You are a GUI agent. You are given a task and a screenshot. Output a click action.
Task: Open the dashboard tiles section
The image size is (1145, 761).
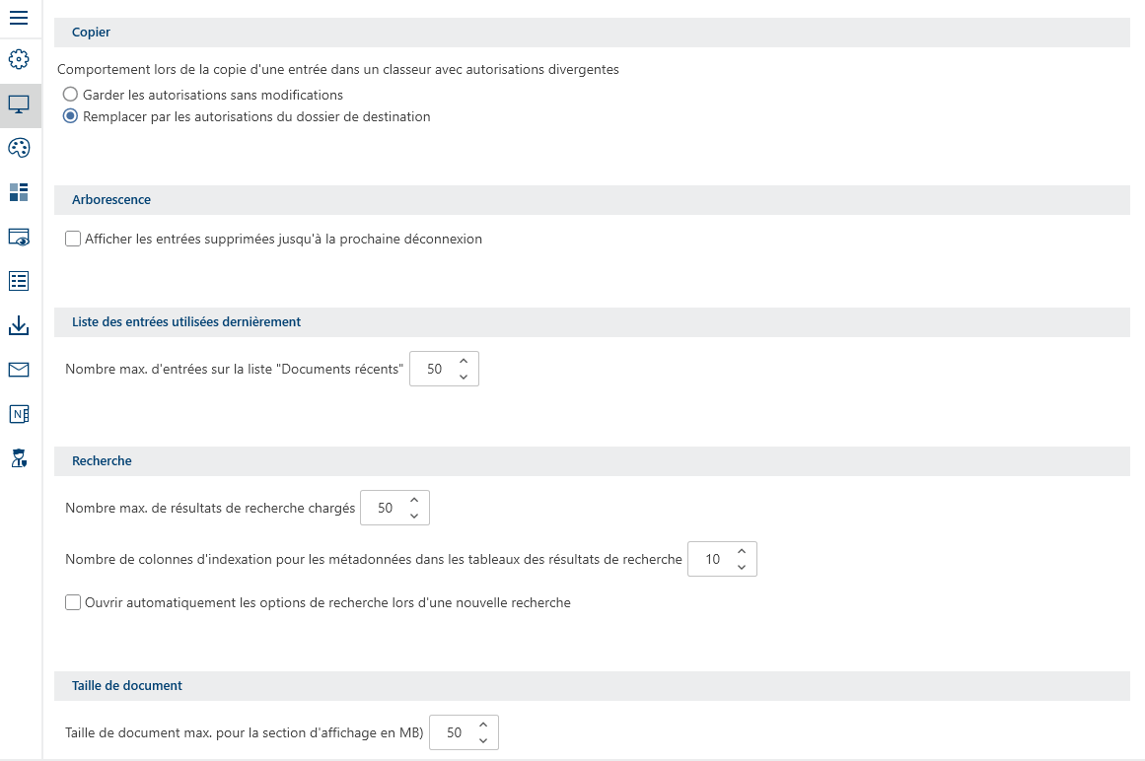tap(18, 192)
